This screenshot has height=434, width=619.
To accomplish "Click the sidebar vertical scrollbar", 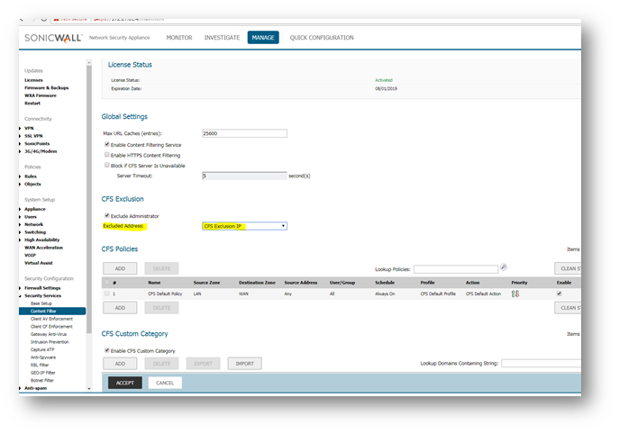I will (89, 199).
